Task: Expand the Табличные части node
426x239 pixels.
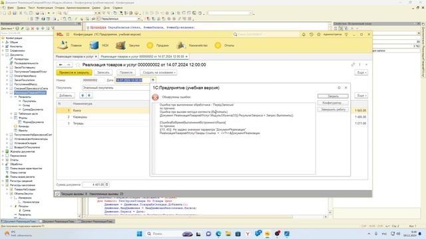Action: (x=11, y=114)
